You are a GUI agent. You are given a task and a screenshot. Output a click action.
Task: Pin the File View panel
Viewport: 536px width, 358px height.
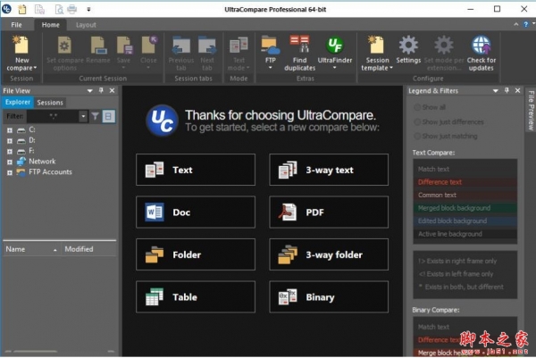coord(101,90)
